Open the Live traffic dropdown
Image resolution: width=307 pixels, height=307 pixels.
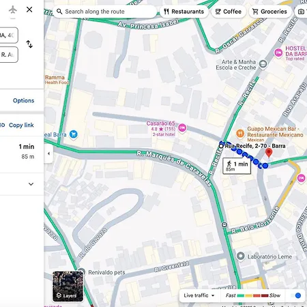[199, 295]
